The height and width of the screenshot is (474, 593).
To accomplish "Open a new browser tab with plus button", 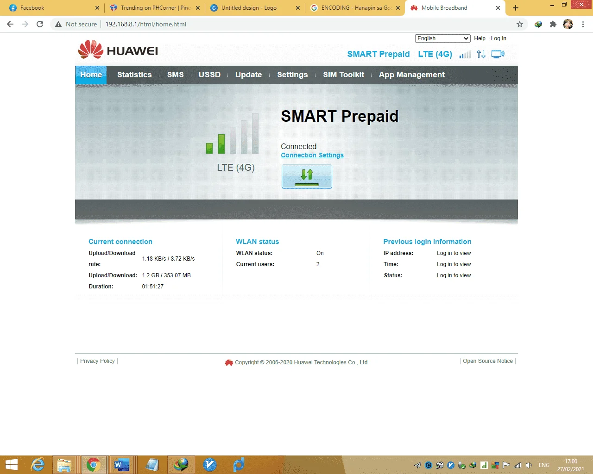I will pos(516,8).
